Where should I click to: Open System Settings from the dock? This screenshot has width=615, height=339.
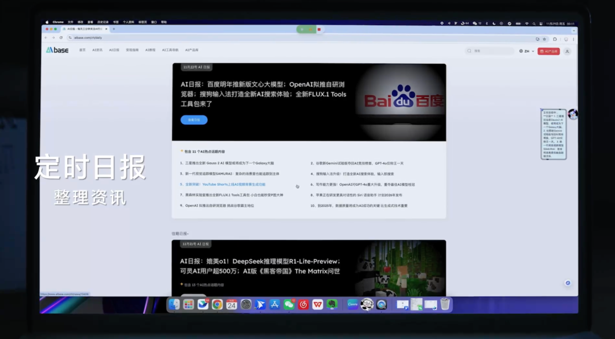click(x=246, y=304)
